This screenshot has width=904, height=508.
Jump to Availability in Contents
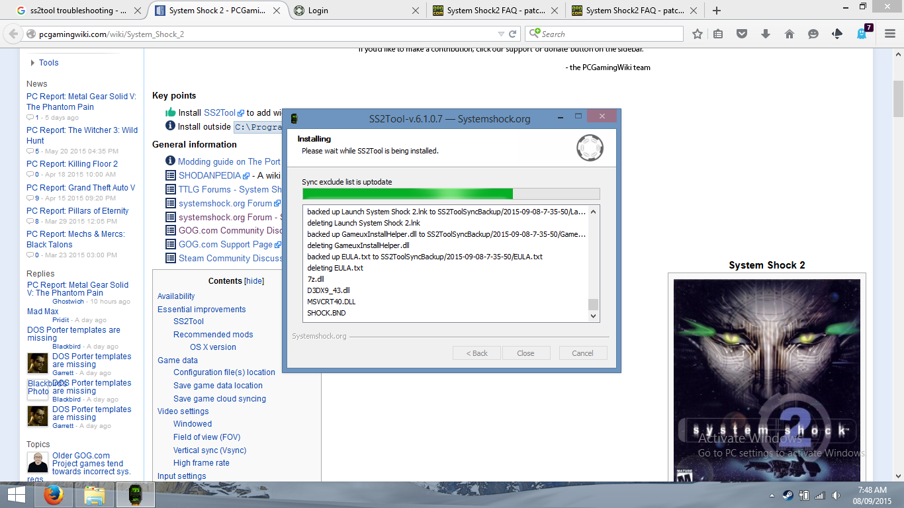(176, 296)
